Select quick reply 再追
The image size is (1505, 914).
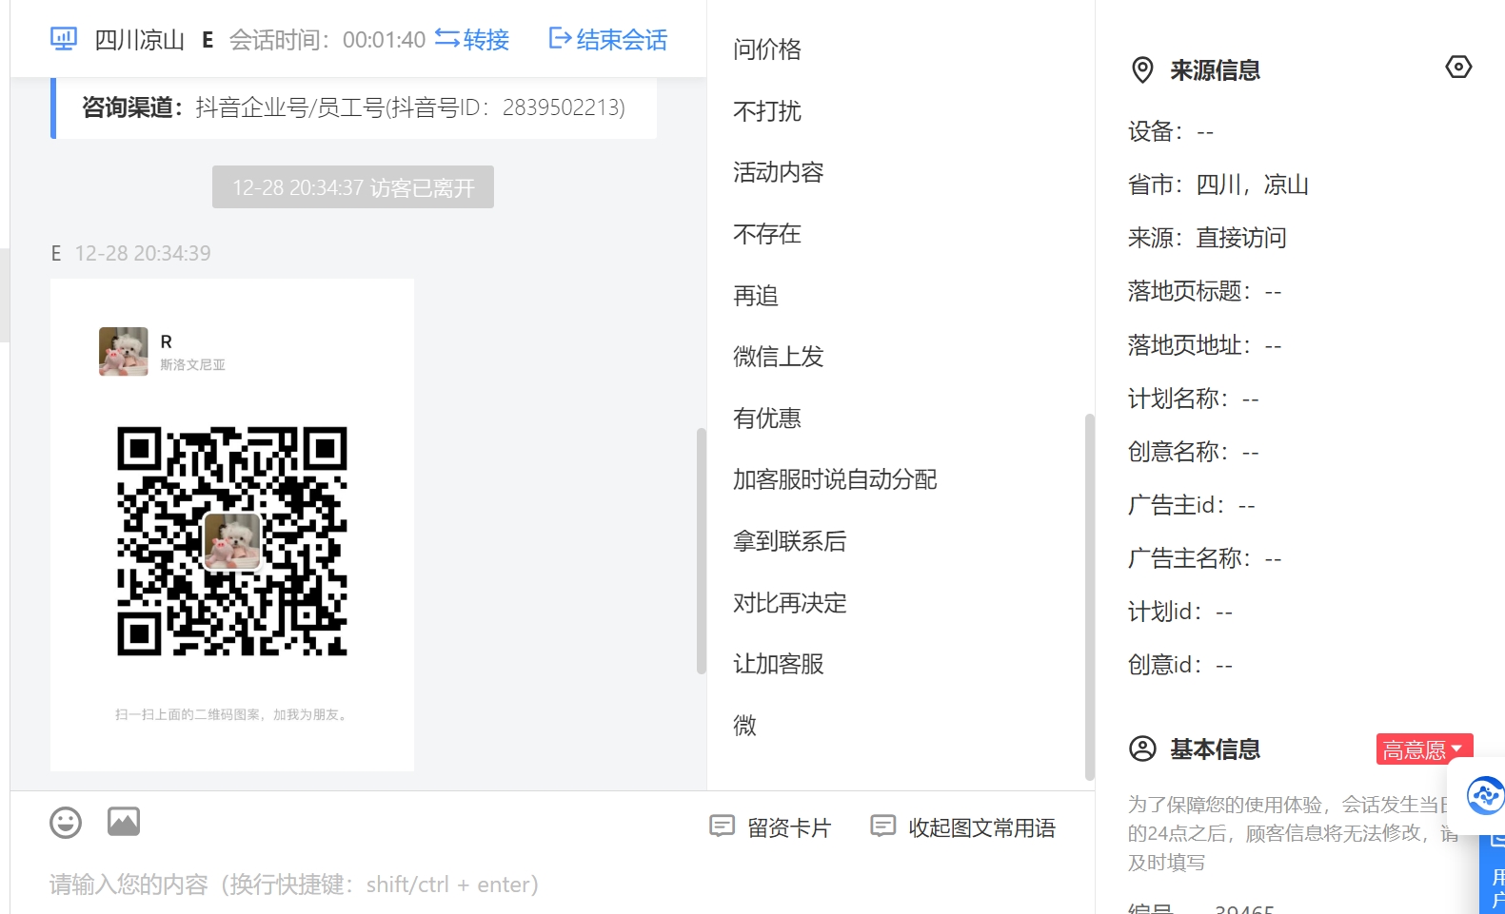coord(756,296)
